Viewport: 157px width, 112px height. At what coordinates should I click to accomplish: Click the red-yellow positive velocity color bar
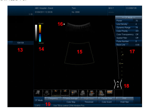40,29
